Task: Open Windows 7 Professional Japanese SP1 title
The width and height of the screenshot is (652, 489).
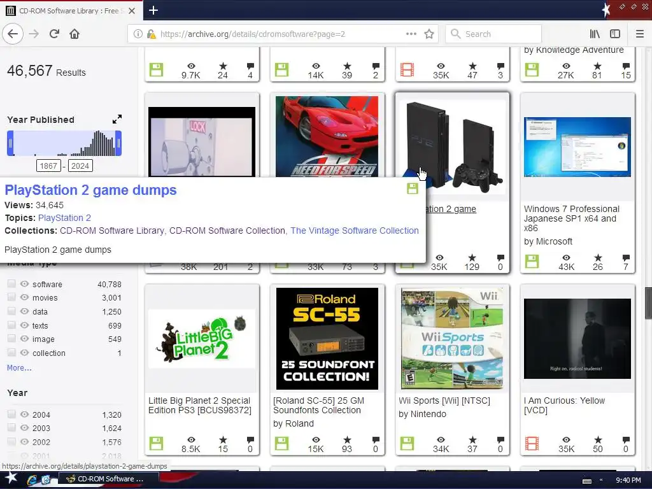Action: 572,218
